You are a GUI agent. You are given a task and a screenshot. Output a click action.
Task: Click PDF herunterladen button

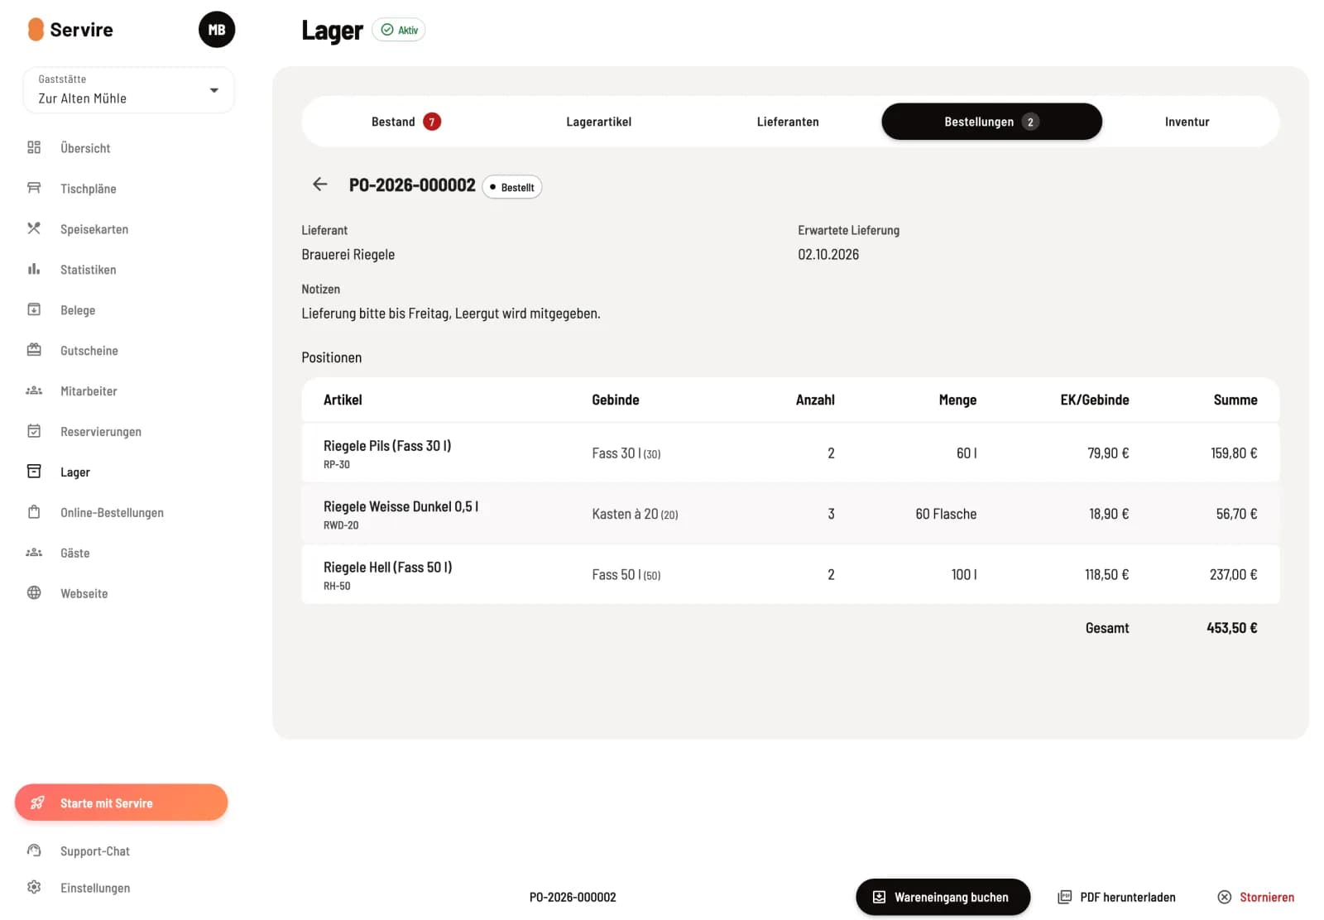pyautogui.click(x=1117, y=897)
